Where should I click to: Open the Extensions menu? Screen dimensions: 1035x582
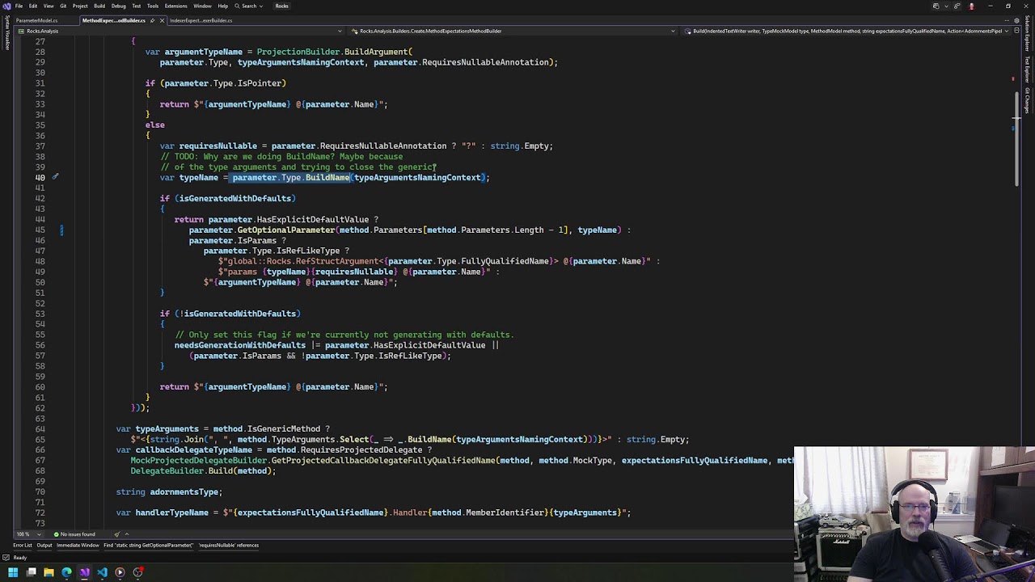(x=175, y=6)
